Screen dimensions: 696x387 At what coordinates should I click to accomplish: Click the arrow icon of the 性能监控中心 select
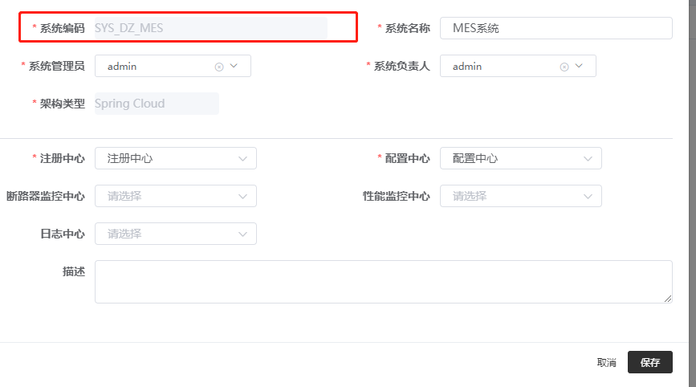coord(588,196)
